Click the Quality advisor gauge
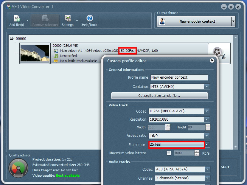Screen dimensions: 247x185 (x=18, y=168)
